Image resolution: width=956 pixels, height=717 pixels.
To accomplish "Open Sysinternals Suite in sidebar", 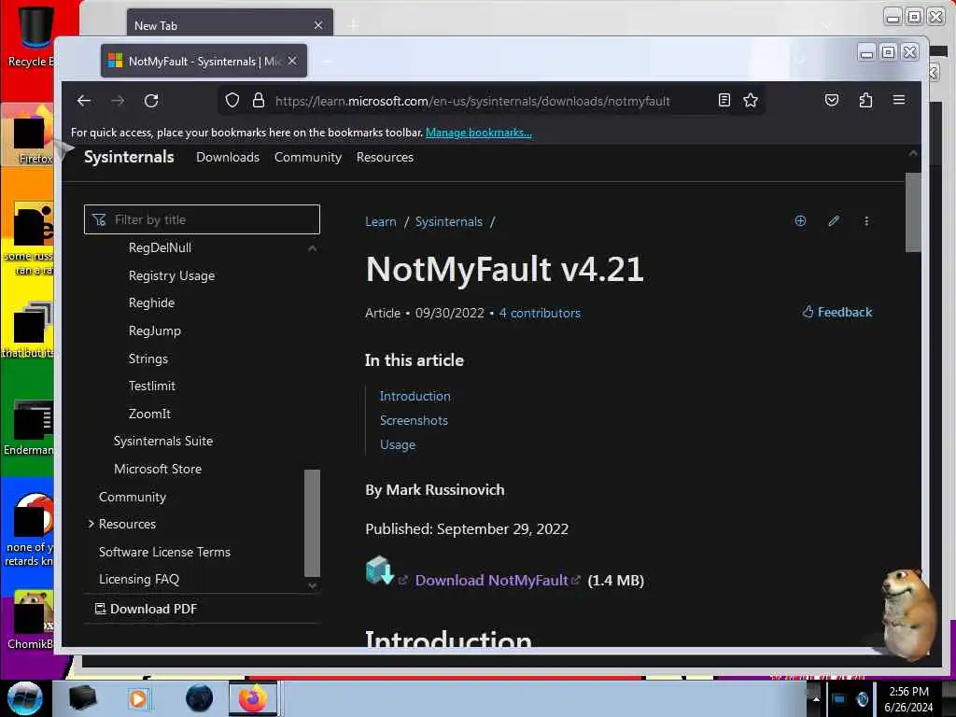I will point(163,441).
